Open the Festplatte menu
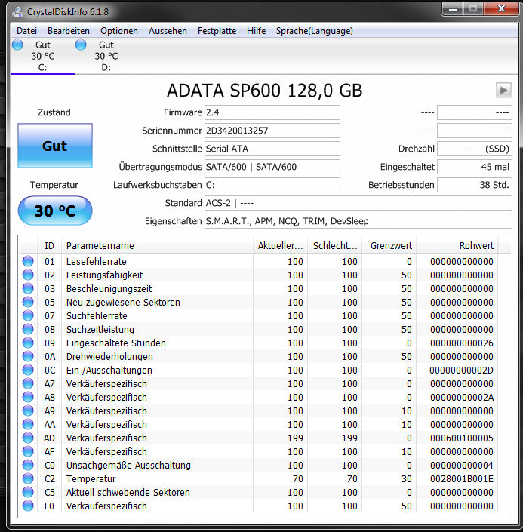 217,31
